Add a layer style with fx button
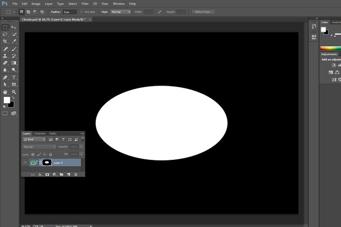 pyautogui.click(x=40, y=174)
